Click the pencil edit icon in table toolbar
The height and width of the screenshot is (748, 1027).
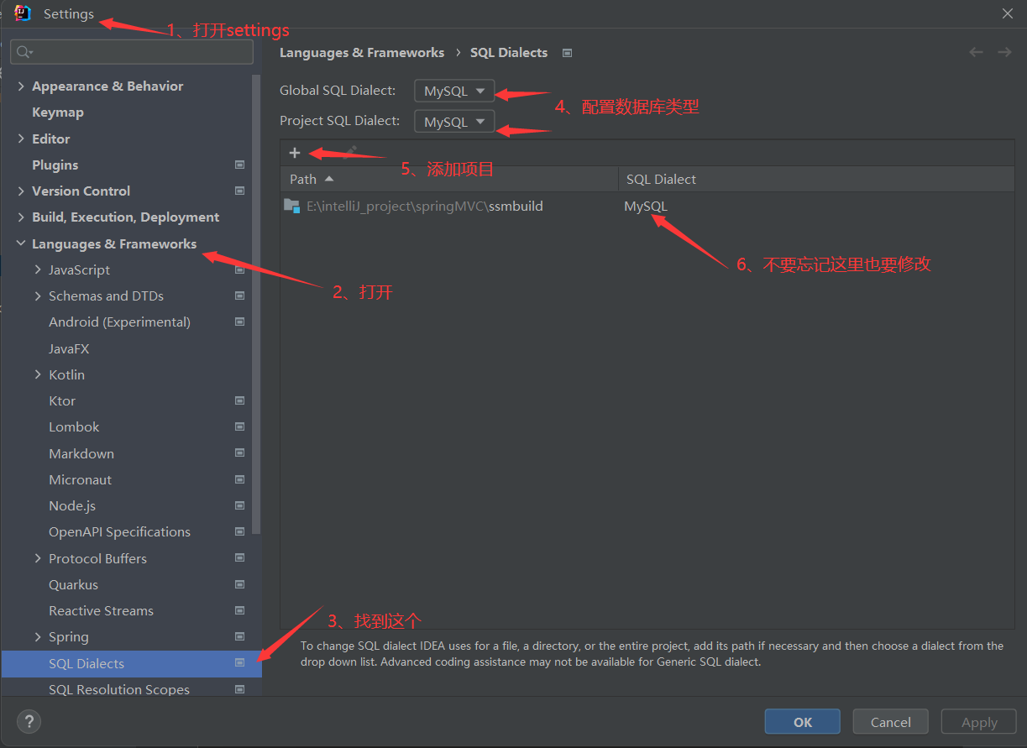pyautogui.click(x=350, y=152)
